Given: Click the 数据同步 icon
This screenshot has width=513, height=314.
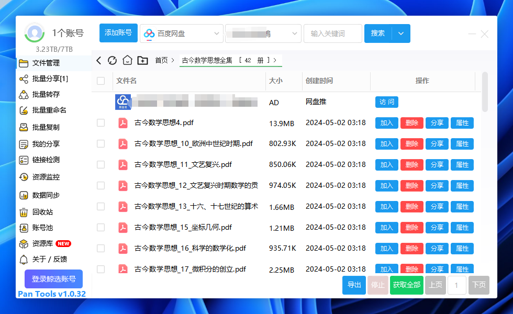Looking at the screenshot, I should pyautogui.click(x=24, y=195).
